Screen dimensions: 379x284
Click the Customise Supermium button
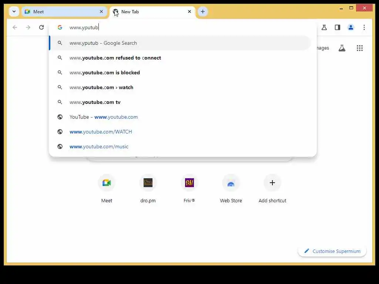332,251
